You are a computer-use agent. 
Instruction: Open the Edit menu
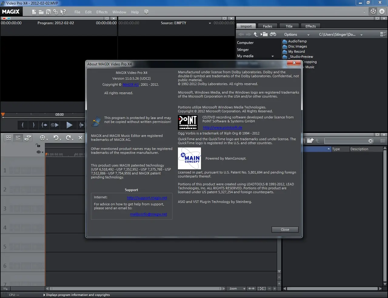point(88,12)
